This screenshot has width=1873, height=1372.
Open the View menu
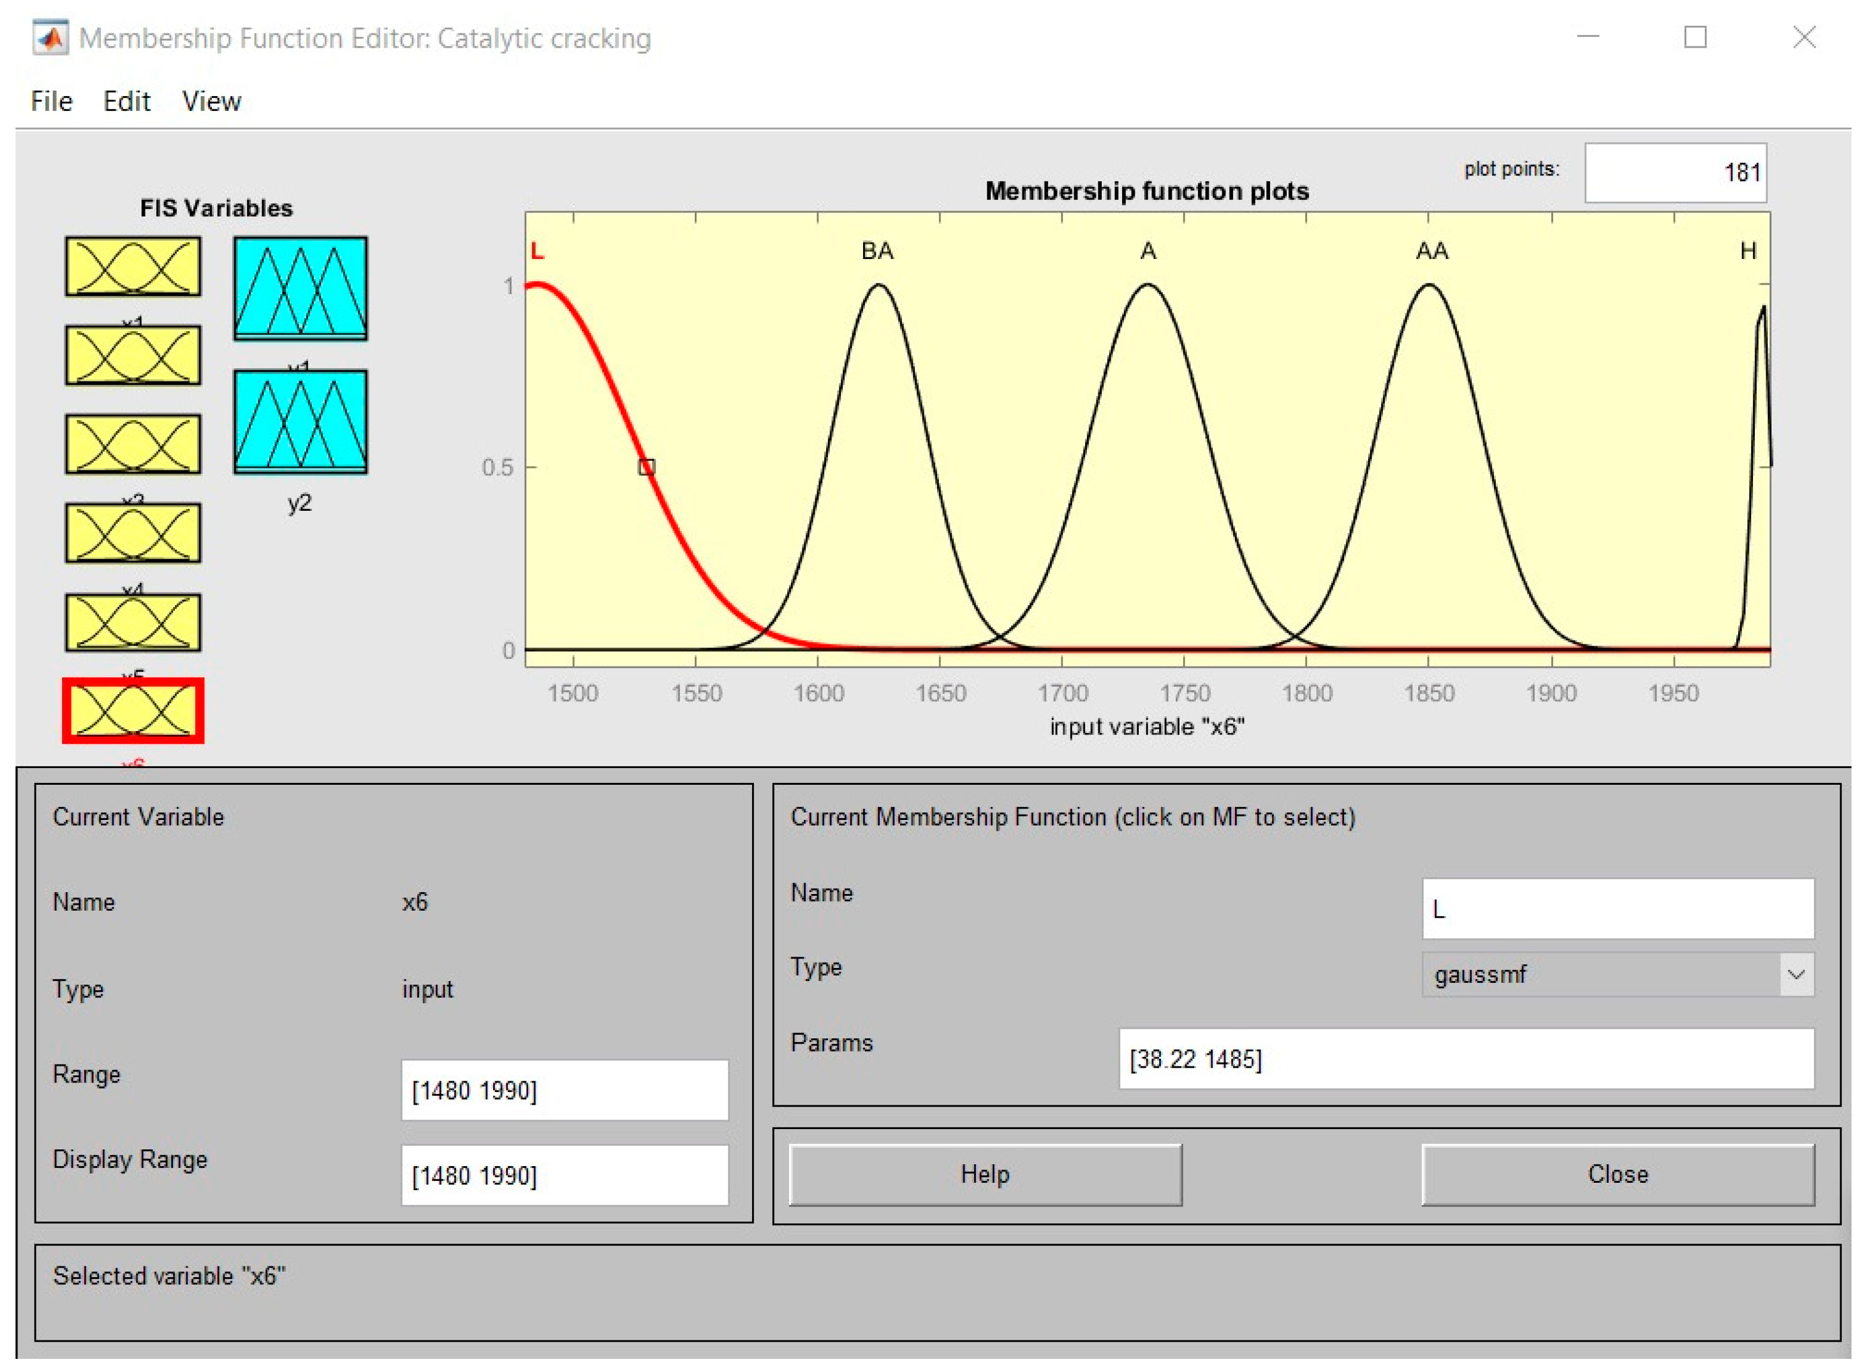(211, 101)
